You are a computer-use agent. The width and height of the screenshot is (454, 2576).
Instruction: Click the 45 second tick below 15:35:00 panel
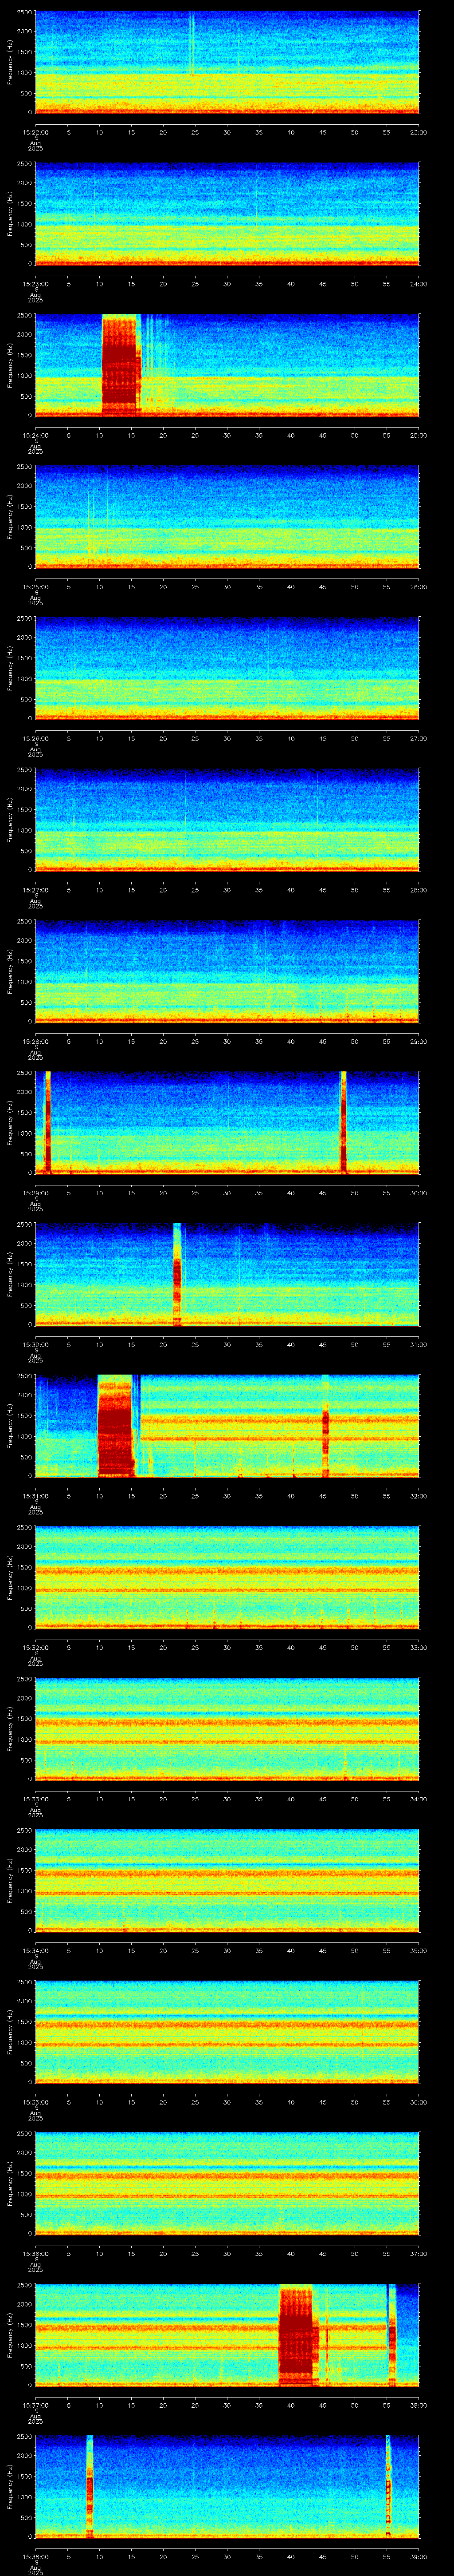(x=322, y=2102)
